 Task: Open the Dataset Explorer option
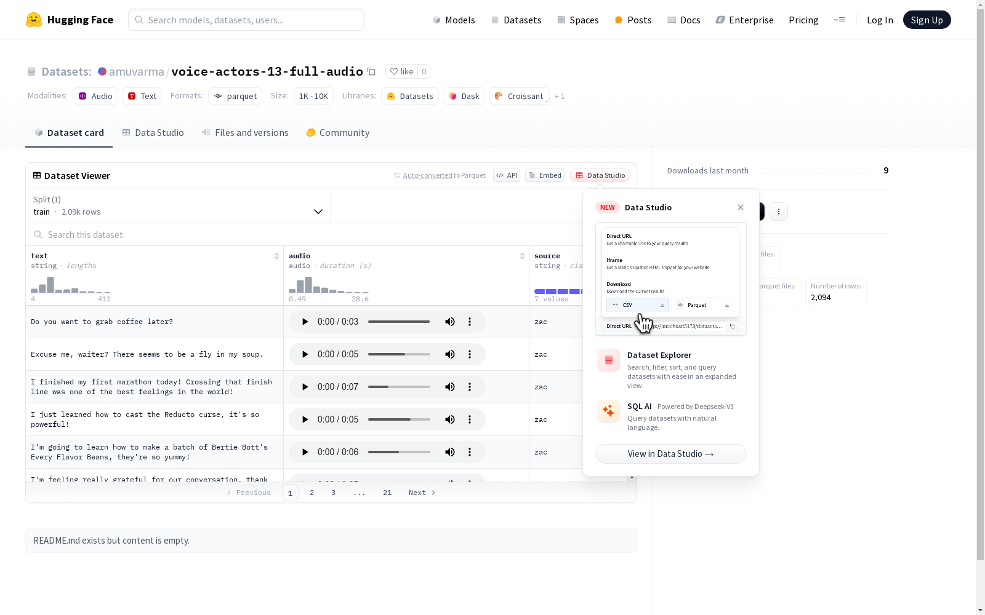coord(671,369)
